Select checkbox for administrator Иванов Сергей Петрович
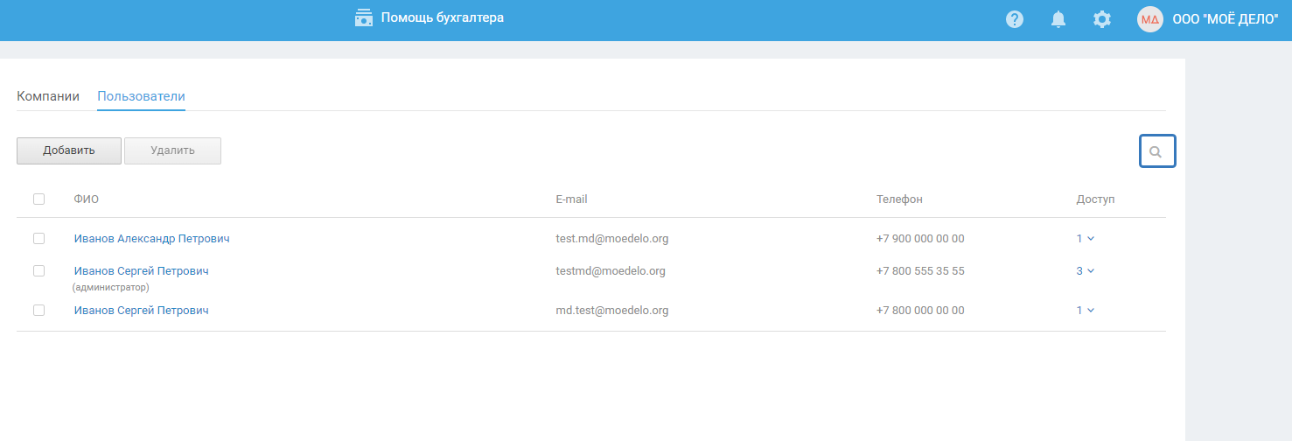 tap(38, 270)
